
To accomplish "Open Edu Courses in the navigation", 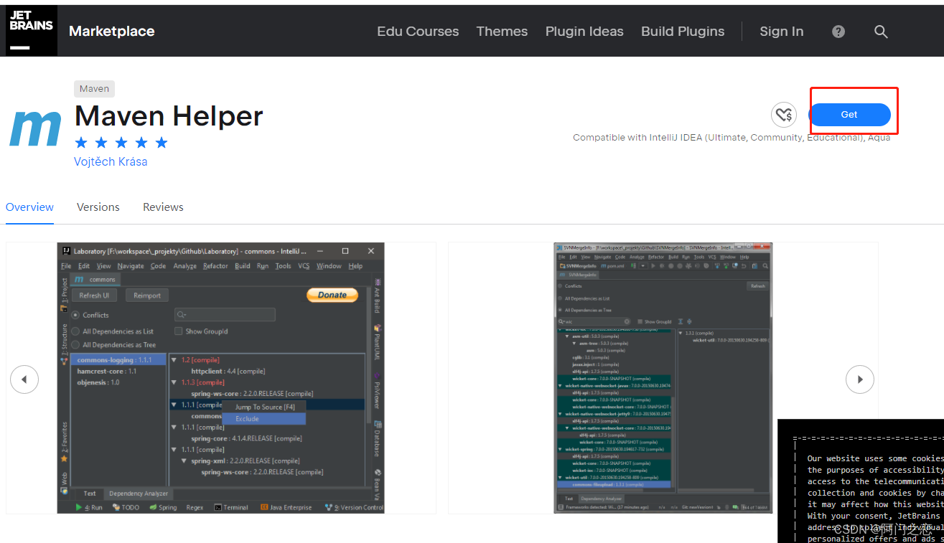I will (x=418, y=32).
